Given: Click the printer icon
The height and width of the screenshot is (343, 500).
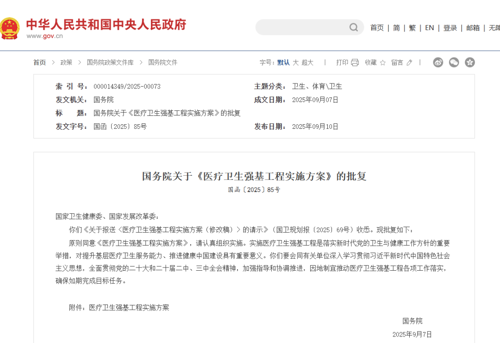Looking at the screenshot, I should 355,63.
